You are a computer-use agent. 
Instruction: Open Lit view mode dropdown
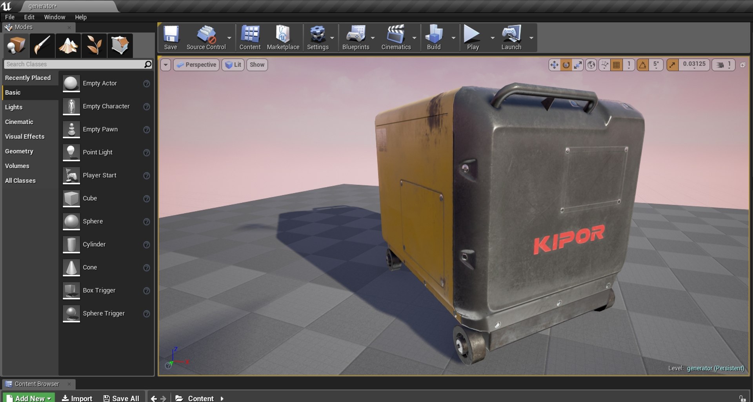click(233, 65)
